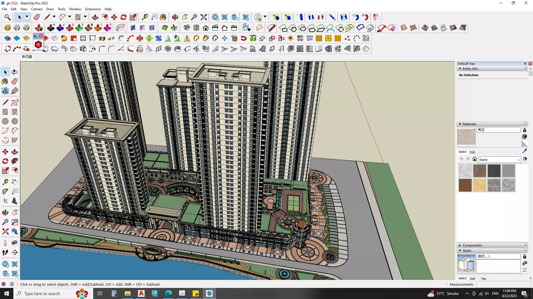Image resolution: width=533 pixels, height=299 pixels.
Task: Activate the Rotated Rectangle tool
Action: click(15, 112)
